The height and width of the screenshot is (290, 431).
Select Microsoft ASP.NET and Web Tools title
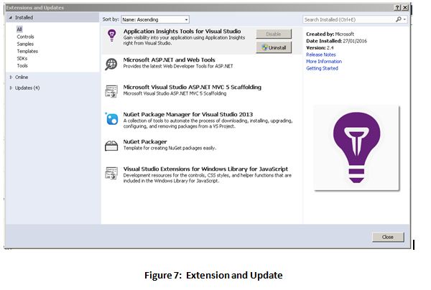(169, 60)
